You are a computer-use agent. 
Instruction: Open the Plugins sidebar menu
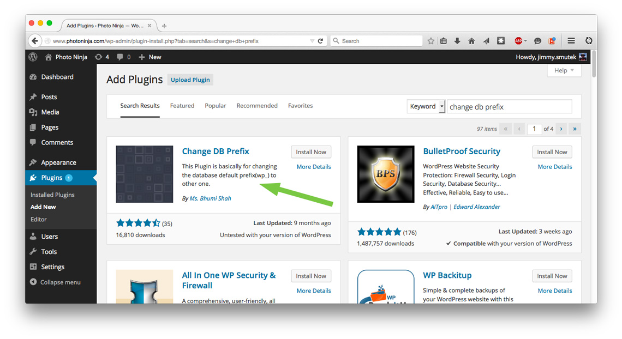click(x=61, y=178)
